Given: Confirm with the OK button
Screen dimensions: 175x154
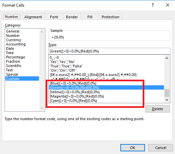Looking at the screenshot, I should point(133,148).
